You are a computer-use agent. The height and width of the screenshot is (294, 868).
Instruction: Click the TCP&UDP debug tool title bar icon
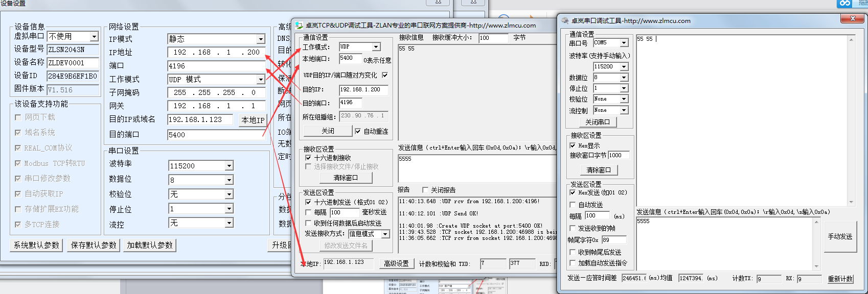click(300, 26)
